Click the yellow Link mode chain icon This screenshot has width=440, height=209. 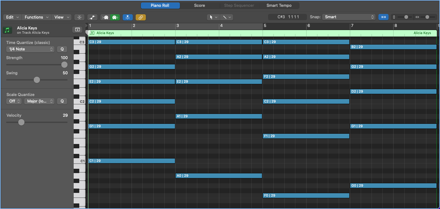point(141,17)
